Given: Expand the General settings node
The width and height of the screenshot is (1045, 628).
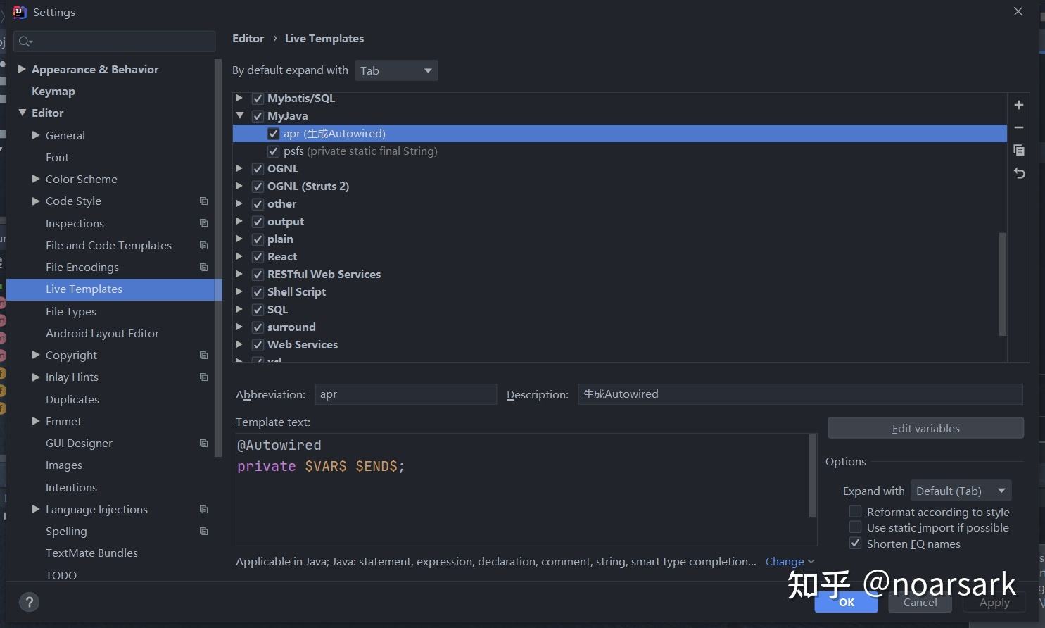Looking at the screenshot, I should click(x=36, y=135).
